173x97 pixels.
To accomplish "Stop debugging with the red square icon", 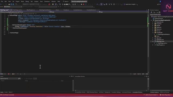I will [x=84, y=4].
